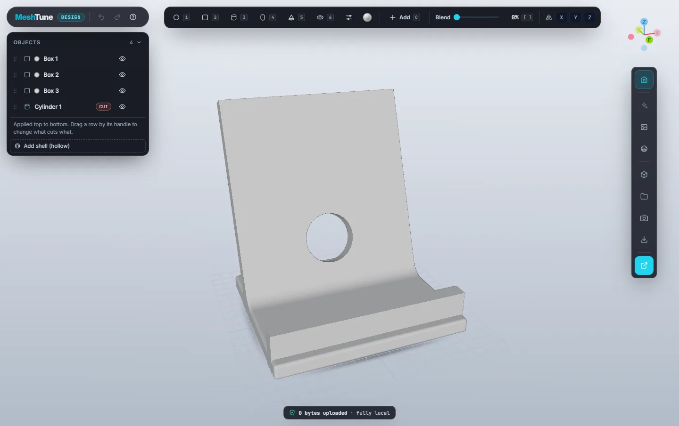Click the home icon in right sidebar
Screen dimensions: 679x426
click(x=644, y=80)
